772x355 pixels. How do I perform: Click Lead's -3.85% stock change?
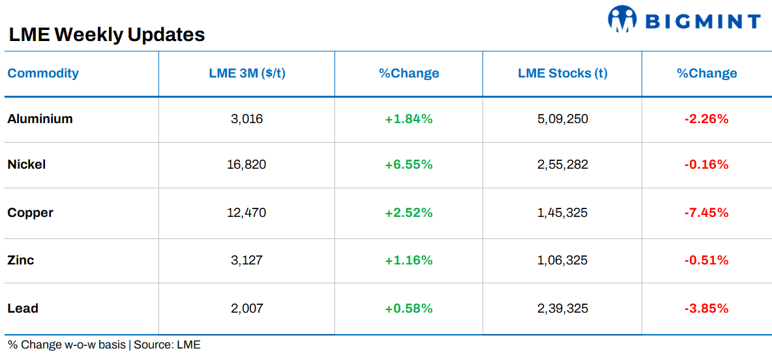706,308
